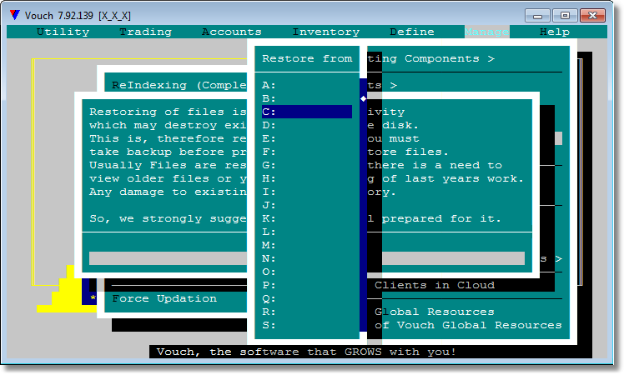This screenshot has height=375, width=624.
Task: Select drive B: in Restore from list
Action: [x=307, y=98]
